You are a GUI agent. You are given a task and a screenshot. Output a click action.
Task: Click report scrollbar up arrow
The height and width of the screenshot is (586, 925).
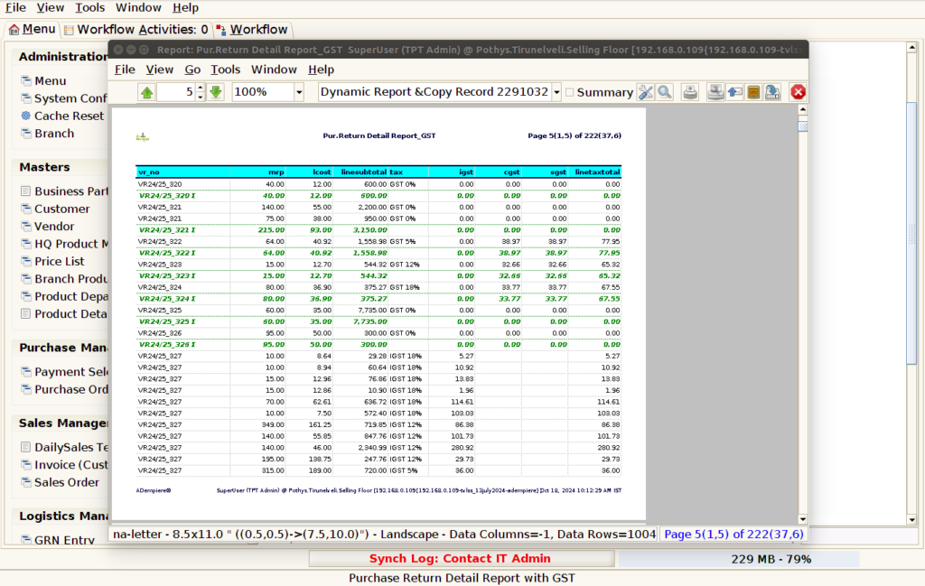click(803, 109)
